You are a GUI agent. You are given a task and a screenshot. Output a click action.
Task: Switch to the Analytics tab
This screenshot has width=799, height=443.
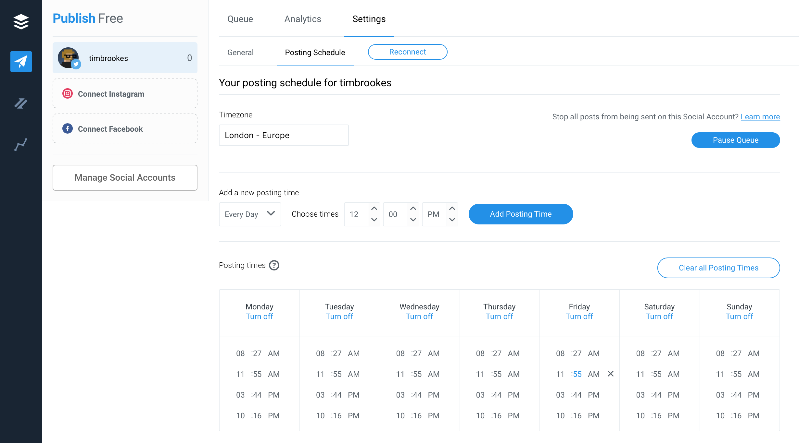[303, 19]
